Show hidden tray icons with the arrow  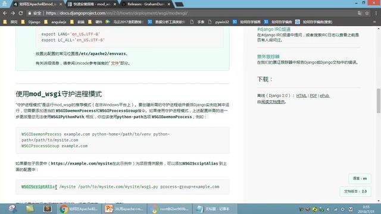(x=328, y=209)
